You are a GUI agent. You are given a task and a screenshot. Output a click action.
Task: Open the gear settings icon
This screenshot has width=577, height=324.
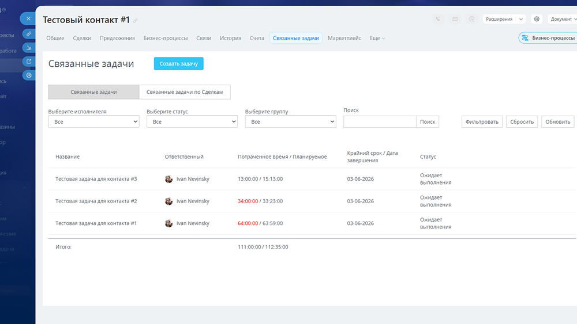click(537, 19)
